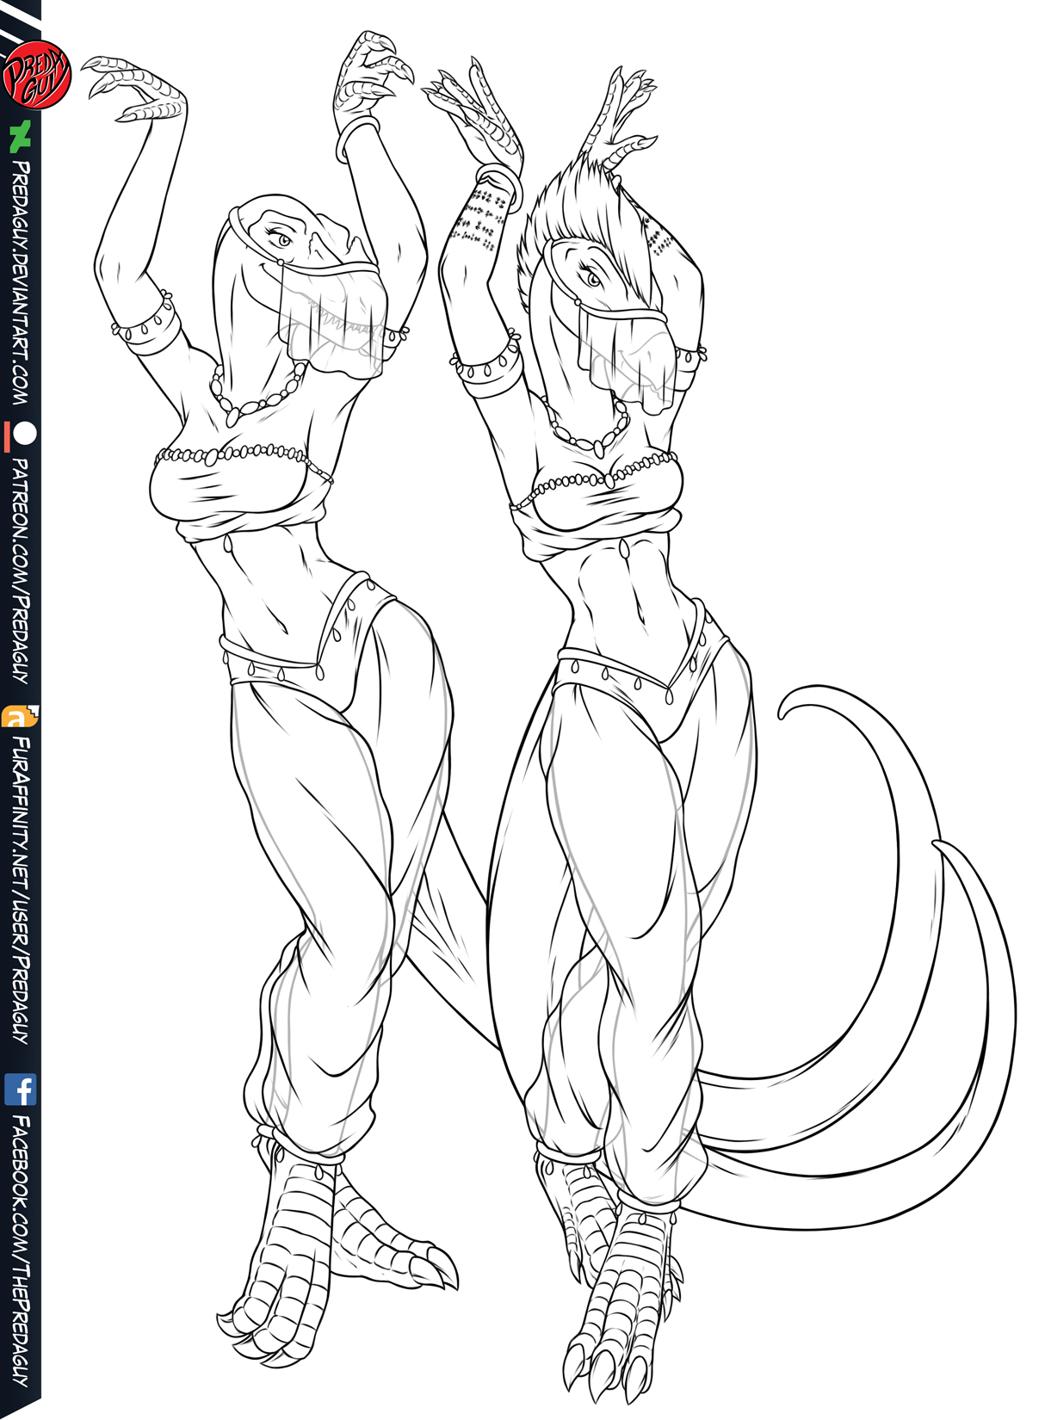The width and height of the screenshot is (1045, 1420).
Task: Open the furaffinity.net/user/predaguy link text
Action: click(x=21, y=891)
